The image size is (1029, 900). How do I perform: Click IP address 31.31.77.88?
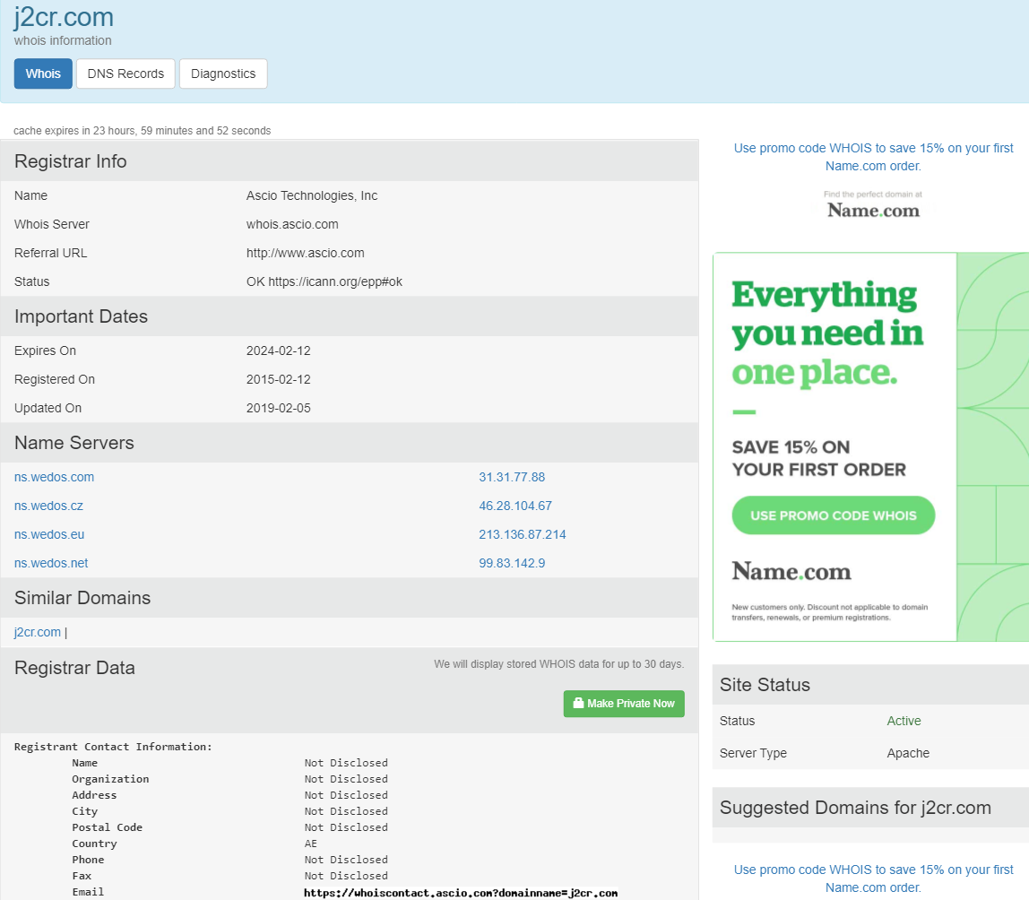click(512, 477)
